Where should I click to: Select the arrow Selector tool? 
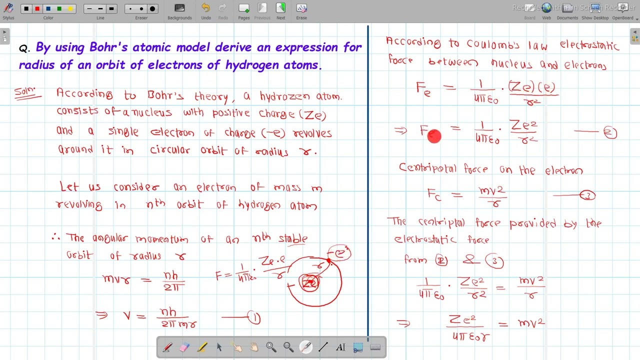[x=219, y=347]
